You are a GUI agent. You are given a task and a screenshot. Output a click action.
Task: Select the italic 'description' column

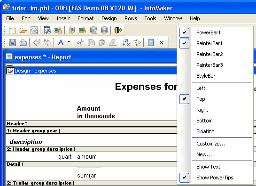(26, 142)
